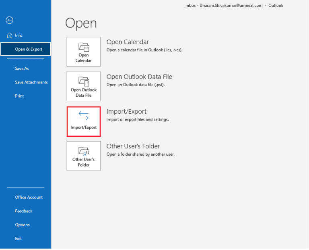Open Outlook Options from sidebar
This screenshot has width=309, height=250.
(23, 225)
